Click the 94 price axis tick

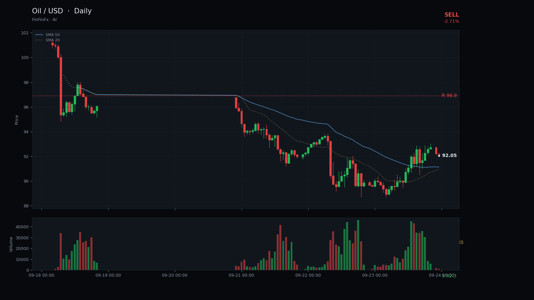coord(26,132)
